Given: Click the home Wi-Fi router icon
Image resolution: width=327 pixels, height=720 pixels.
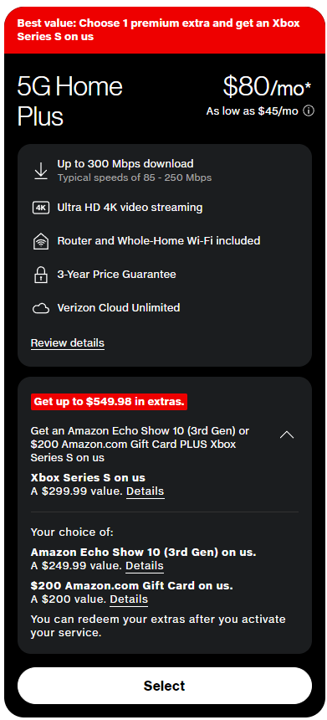Looking at the screenshot, I should point(41,241).
